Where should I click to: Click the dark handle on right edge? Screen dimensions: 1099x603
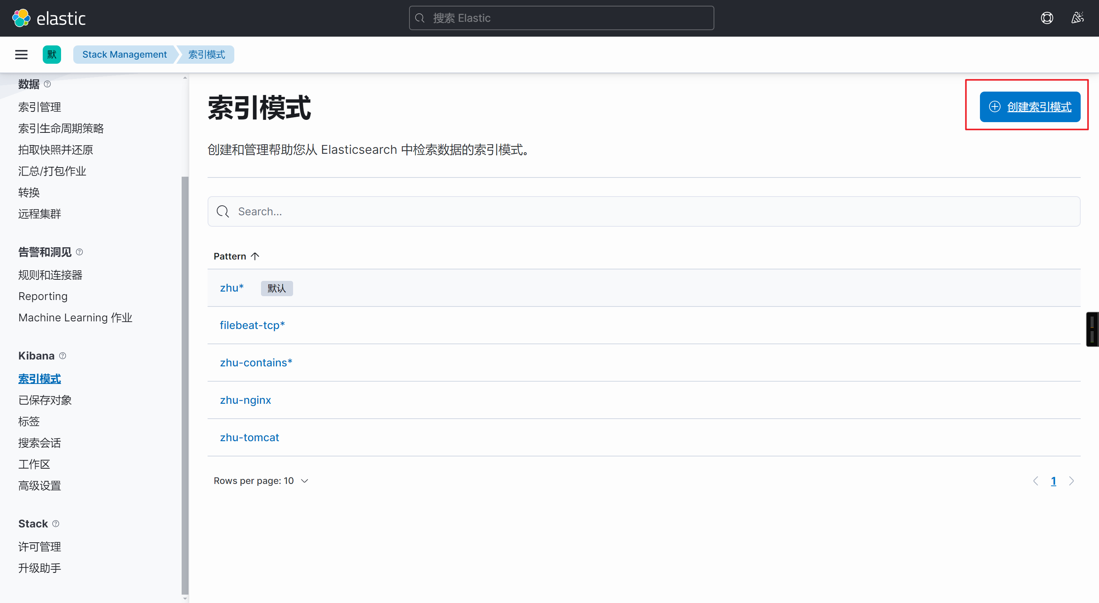click(1092, 329)
